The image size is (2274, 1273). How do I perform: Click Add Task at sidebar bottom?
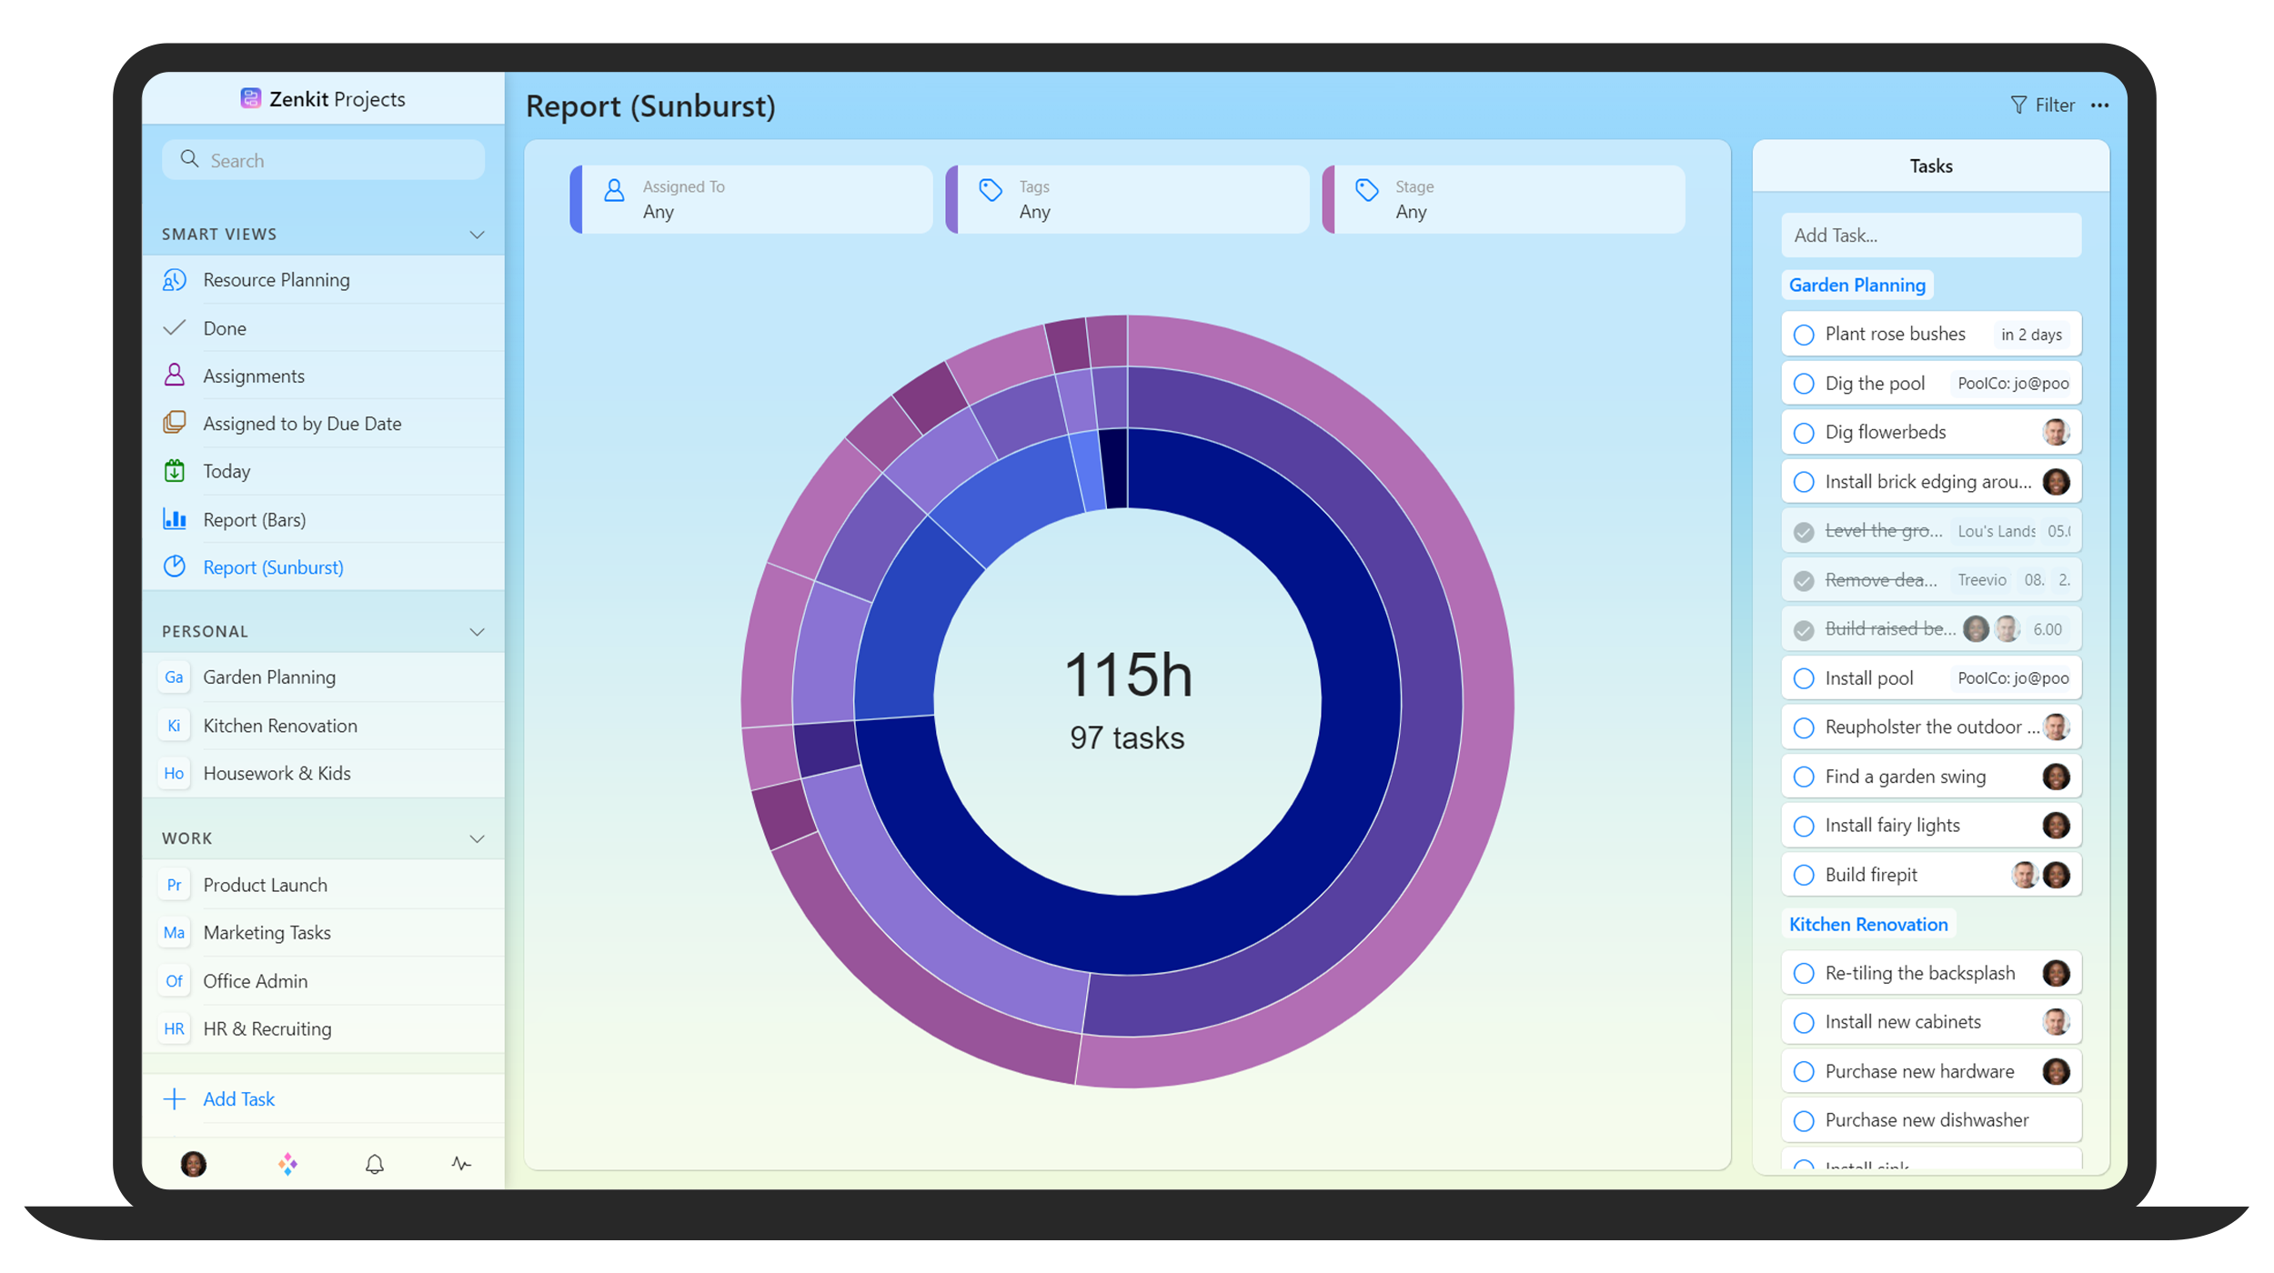click(238, 1099)
